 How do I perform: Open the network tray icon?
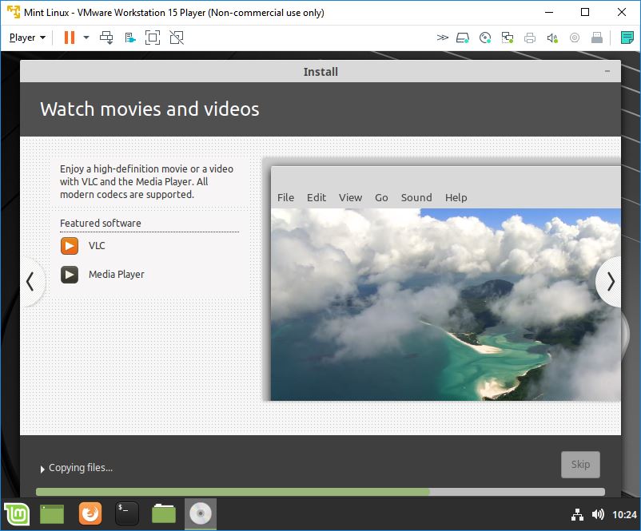pos(577,515)
